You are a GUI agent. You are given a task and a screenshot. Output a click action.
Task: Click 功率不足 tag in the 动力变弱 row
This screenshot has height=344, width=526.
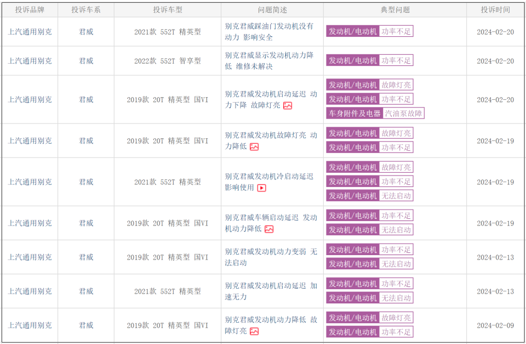[370, 250]
